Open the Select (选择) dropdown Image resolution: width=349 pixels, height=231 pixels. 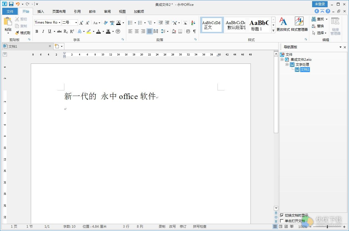coord(319,33)
